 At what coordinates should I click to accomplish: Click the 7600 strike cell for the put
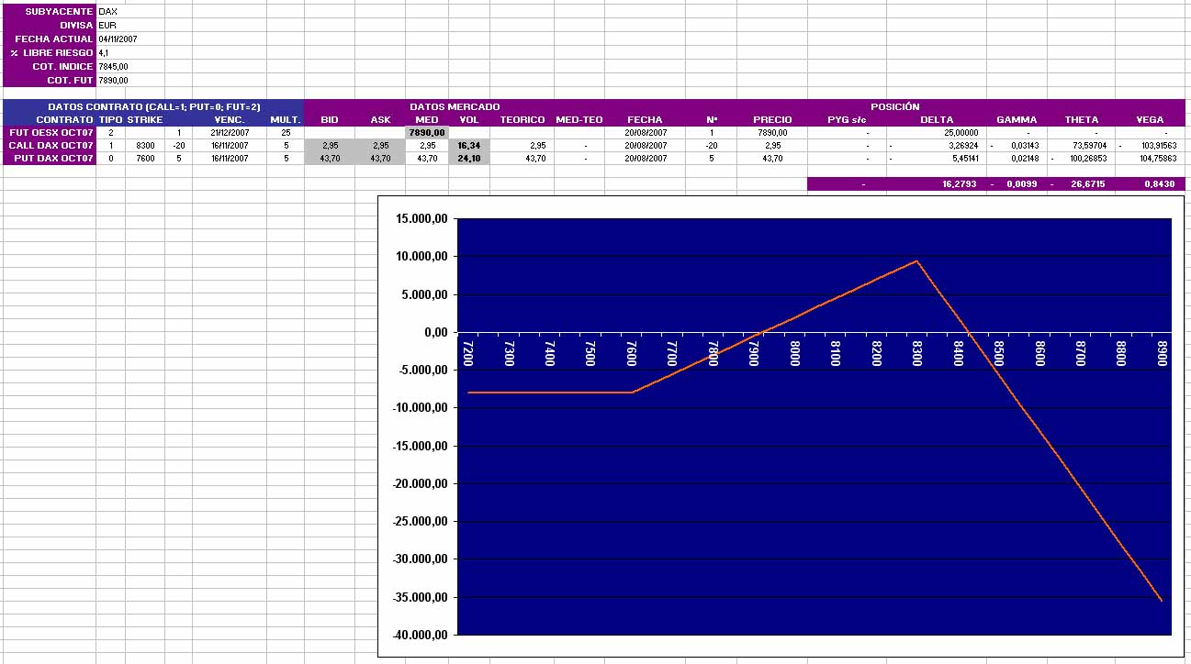(145, 159)
